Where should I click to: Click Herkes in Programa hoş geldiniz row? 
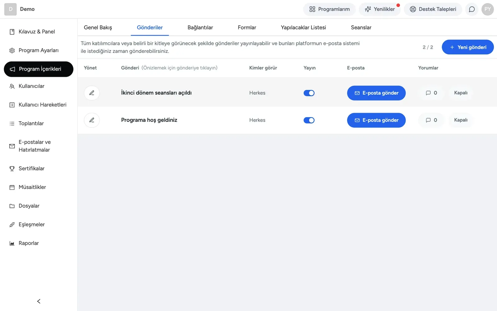pos(257,120)
